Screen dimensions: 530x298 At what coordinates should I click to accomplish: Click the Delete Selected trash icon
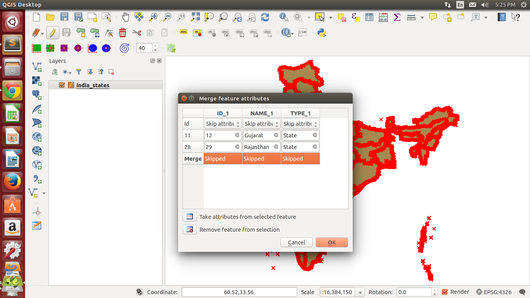123,33
